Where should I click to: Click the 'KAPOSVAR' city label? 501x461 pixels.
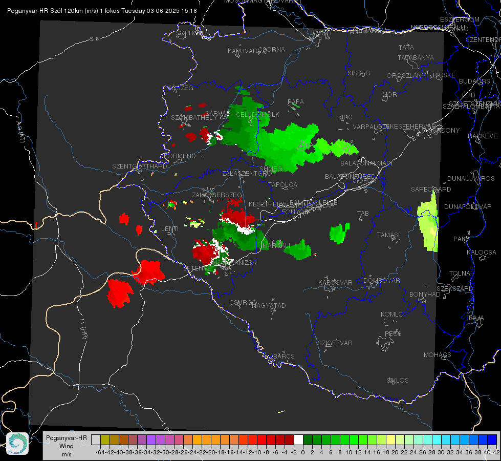click(x=335, y=282)
